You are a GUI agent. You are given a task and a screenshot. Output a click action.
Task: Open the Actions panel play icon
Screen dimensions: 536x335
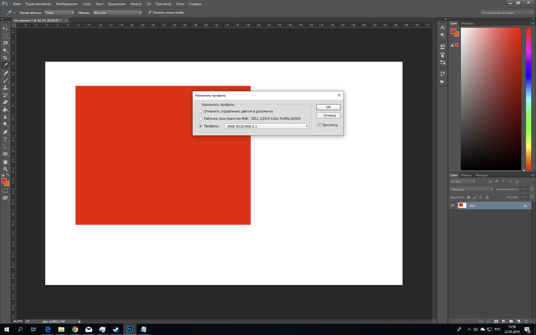click(x=442, y=82)
